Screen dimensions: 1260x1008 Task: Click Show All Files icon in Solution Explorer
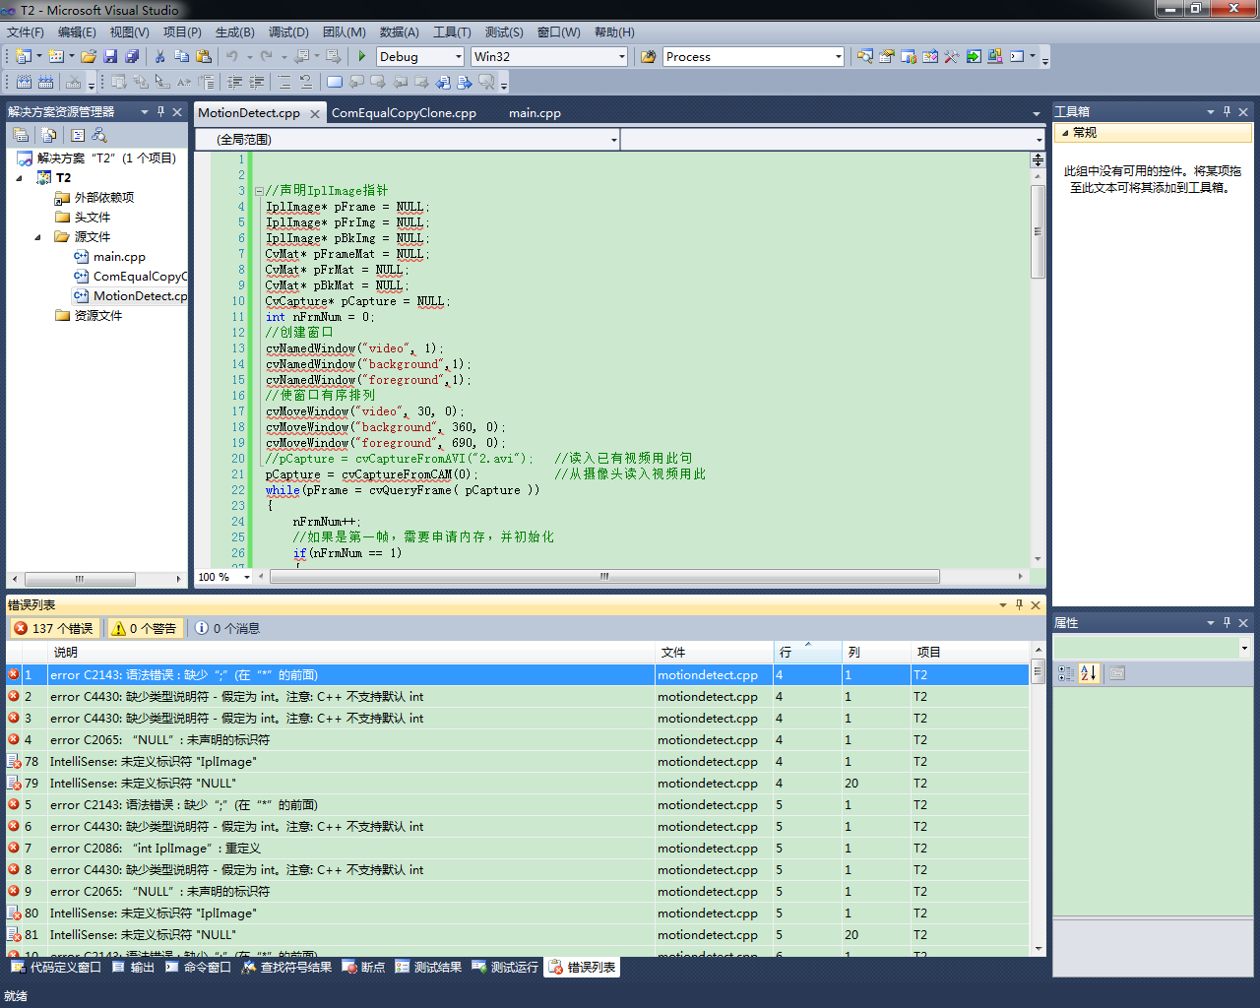pyautogui.click(x=49, y=135)
